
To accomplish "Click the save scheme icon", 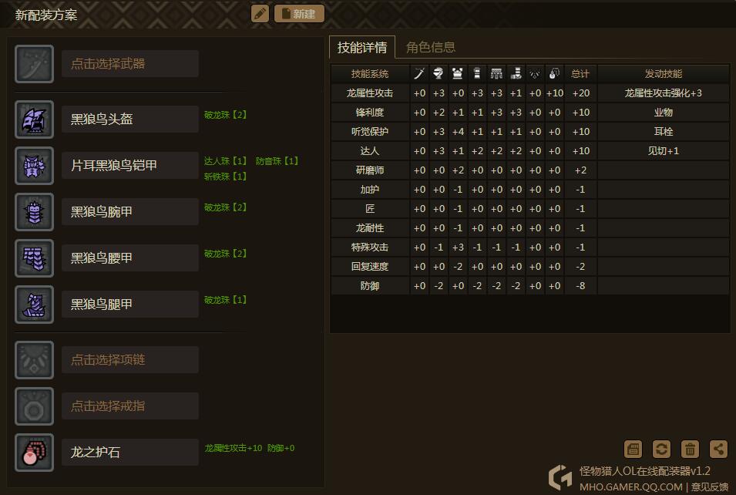I will 633,449.
